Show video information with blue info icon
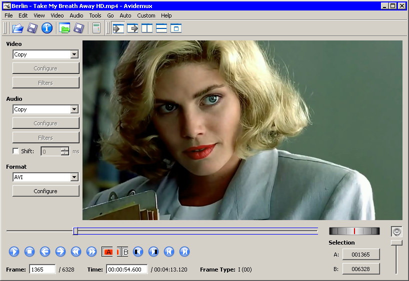Image resolution: width=409 pixels, height=281 pixels. (47, 28)
